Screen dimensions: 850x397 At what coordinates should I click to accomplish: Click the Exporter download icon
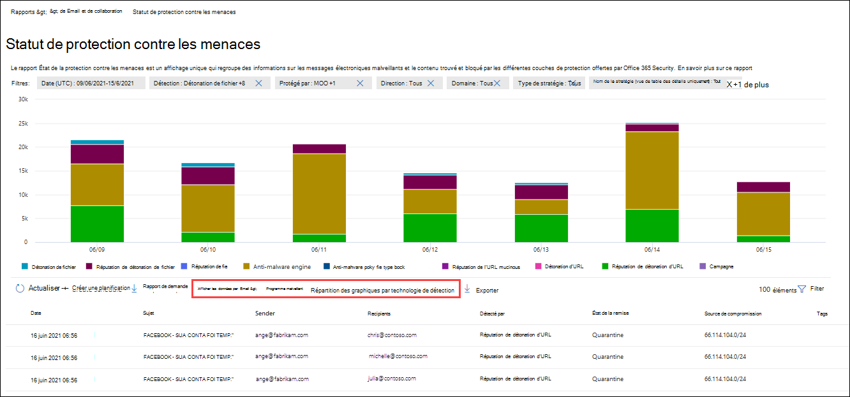(467, 289)
